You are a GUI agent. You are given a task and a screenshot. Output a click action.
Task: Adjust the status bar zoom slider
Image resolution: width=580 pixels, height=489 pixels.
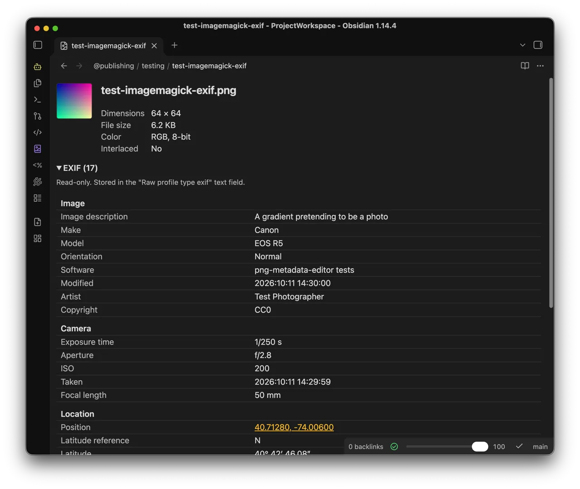coord(447,446)
